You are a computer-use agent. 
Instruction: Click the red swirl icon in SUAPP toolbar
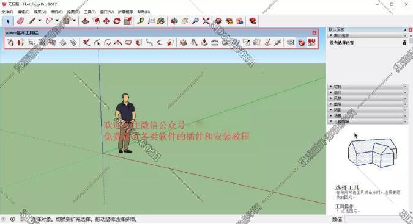point(301,42)
